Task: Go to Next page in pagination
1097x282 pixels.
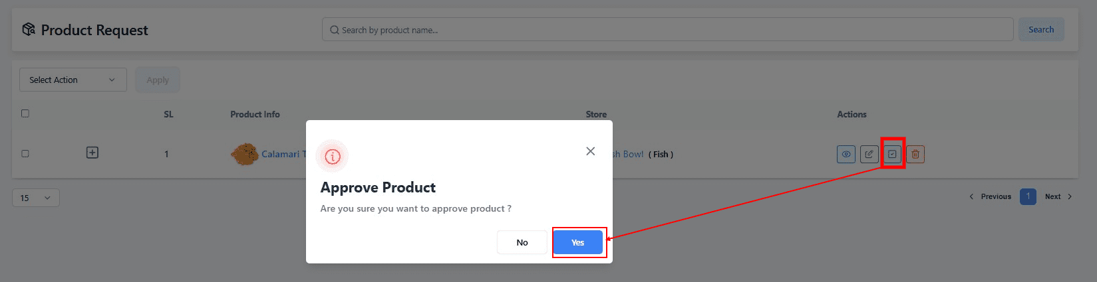Action: point(1058,196)
